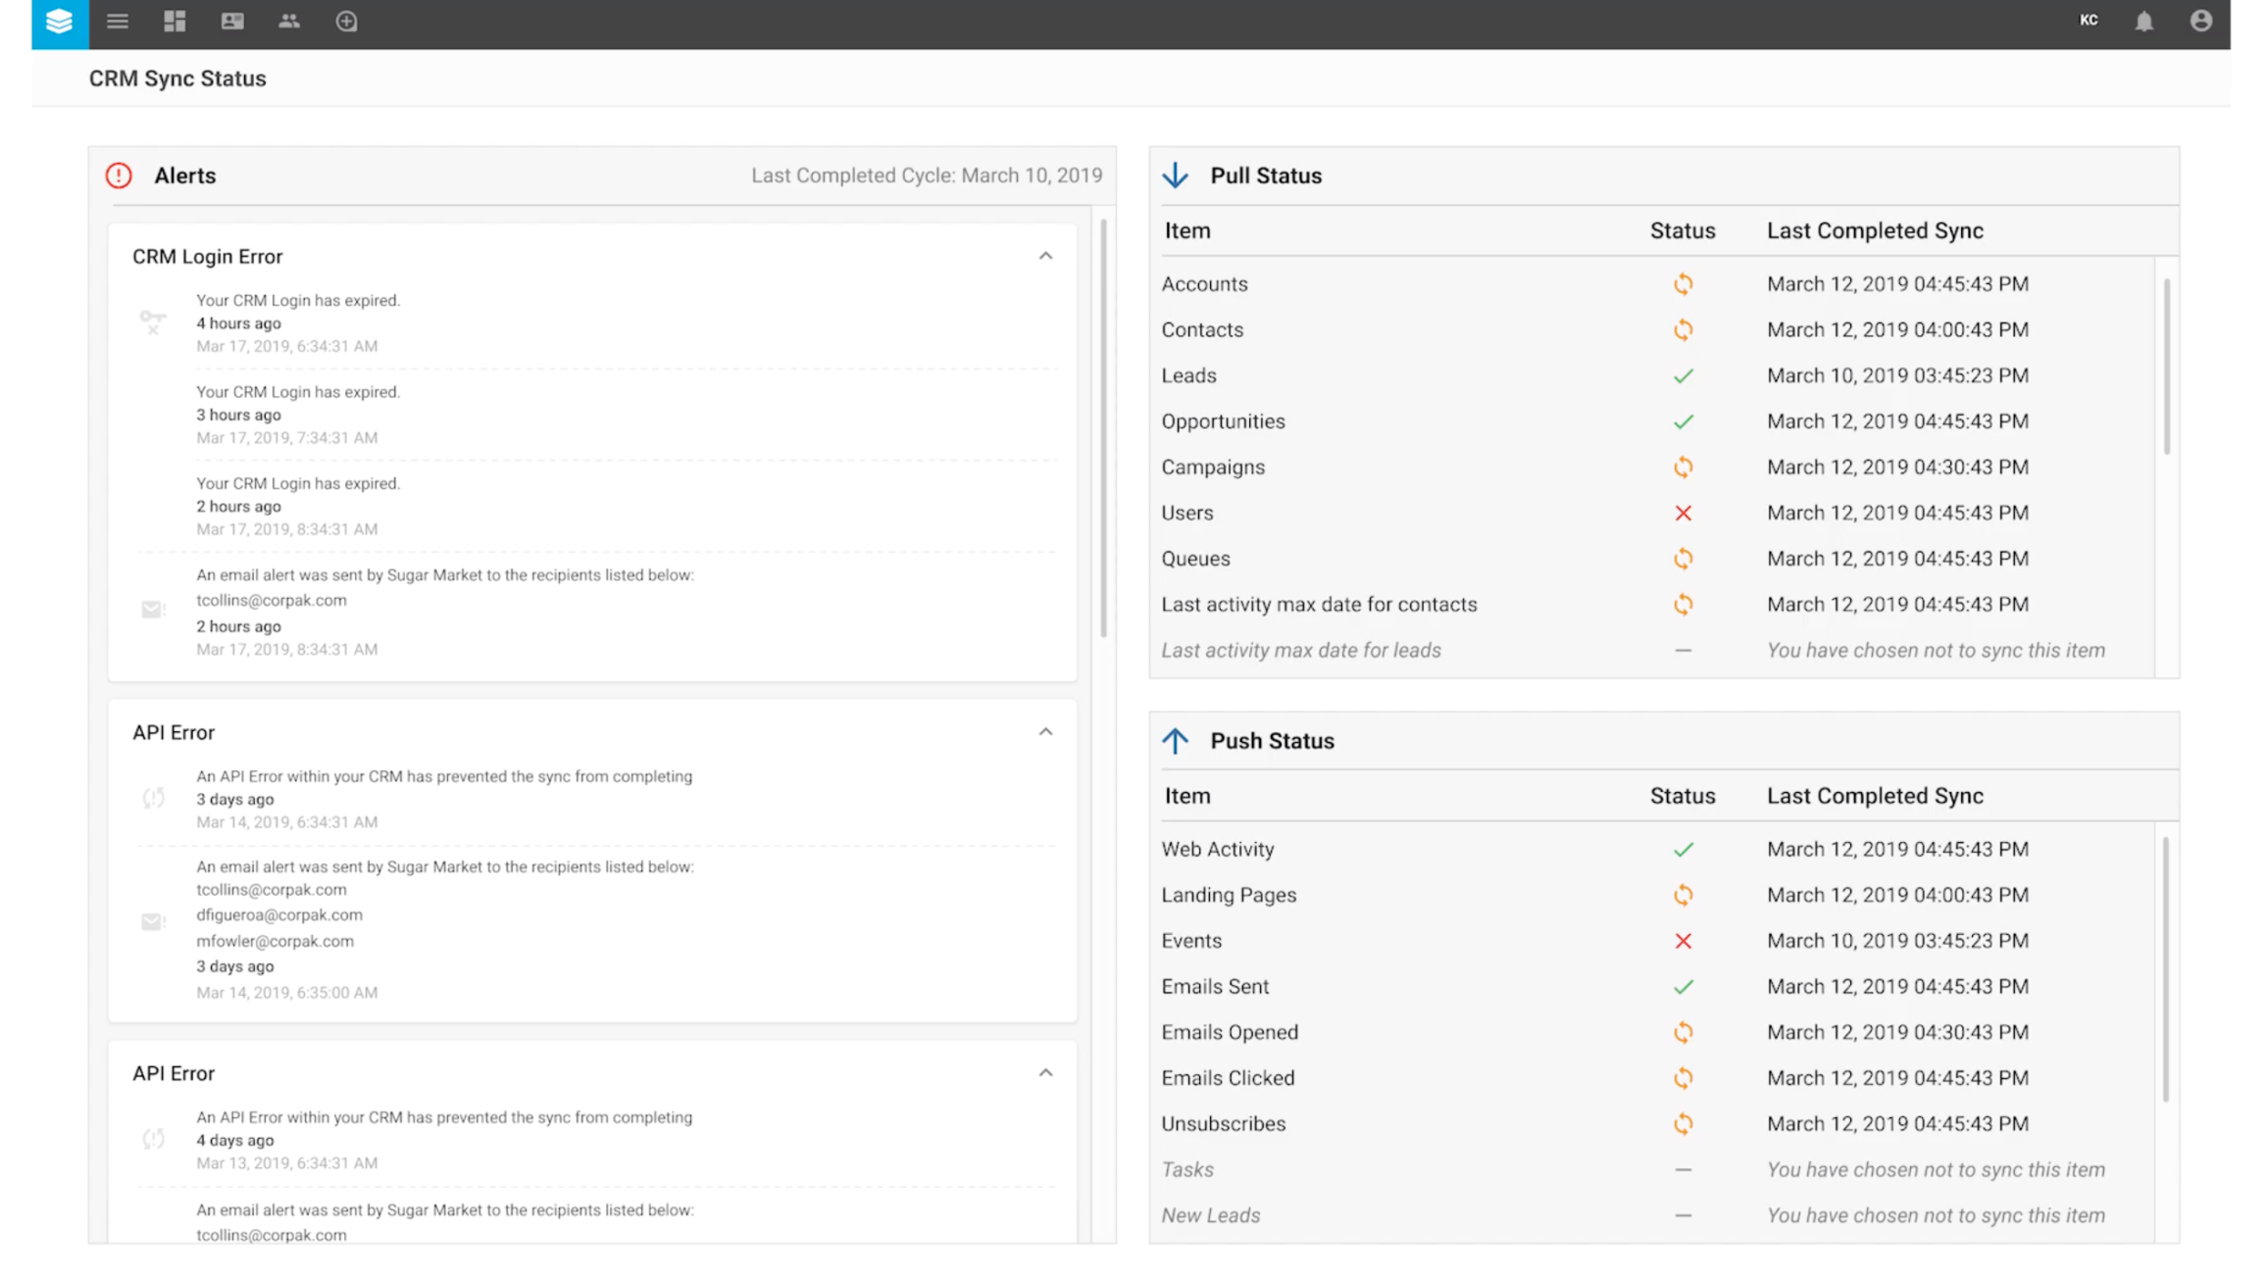
Task: Click mail alert icon in CRM Login Error
Action: click(x=153, y=610)
